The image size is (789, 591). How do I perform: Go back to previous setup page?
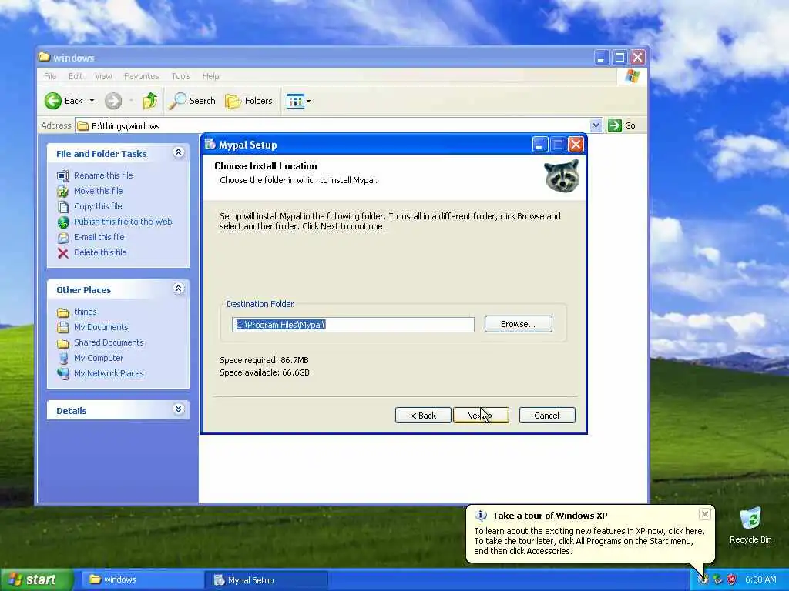pos(423,415)
